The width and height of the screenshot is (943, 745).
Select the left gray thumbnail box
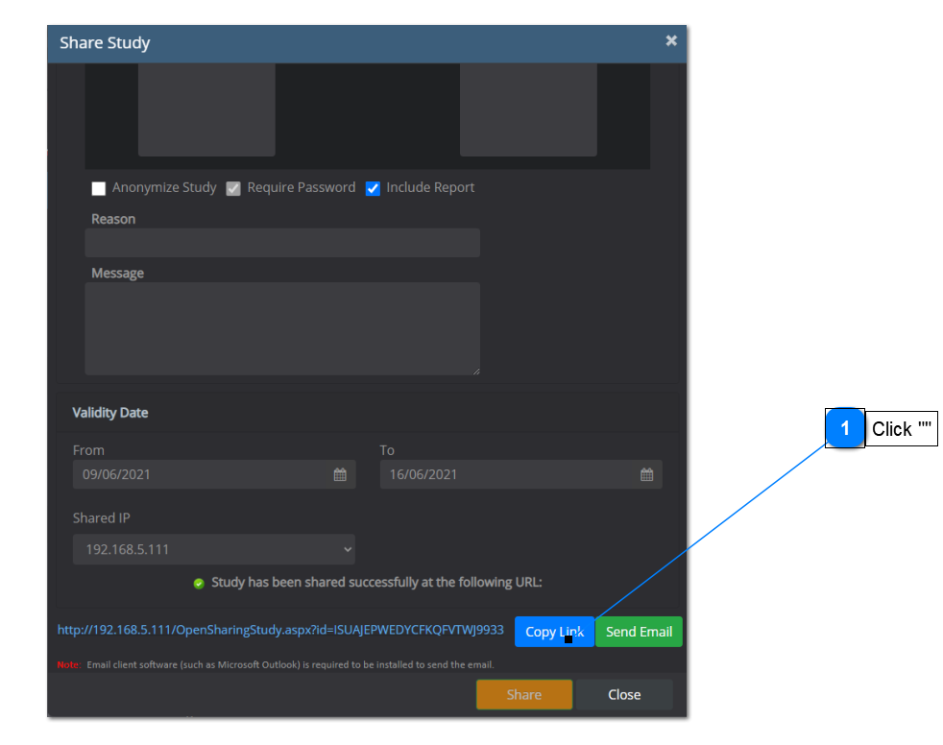(206, 109)
